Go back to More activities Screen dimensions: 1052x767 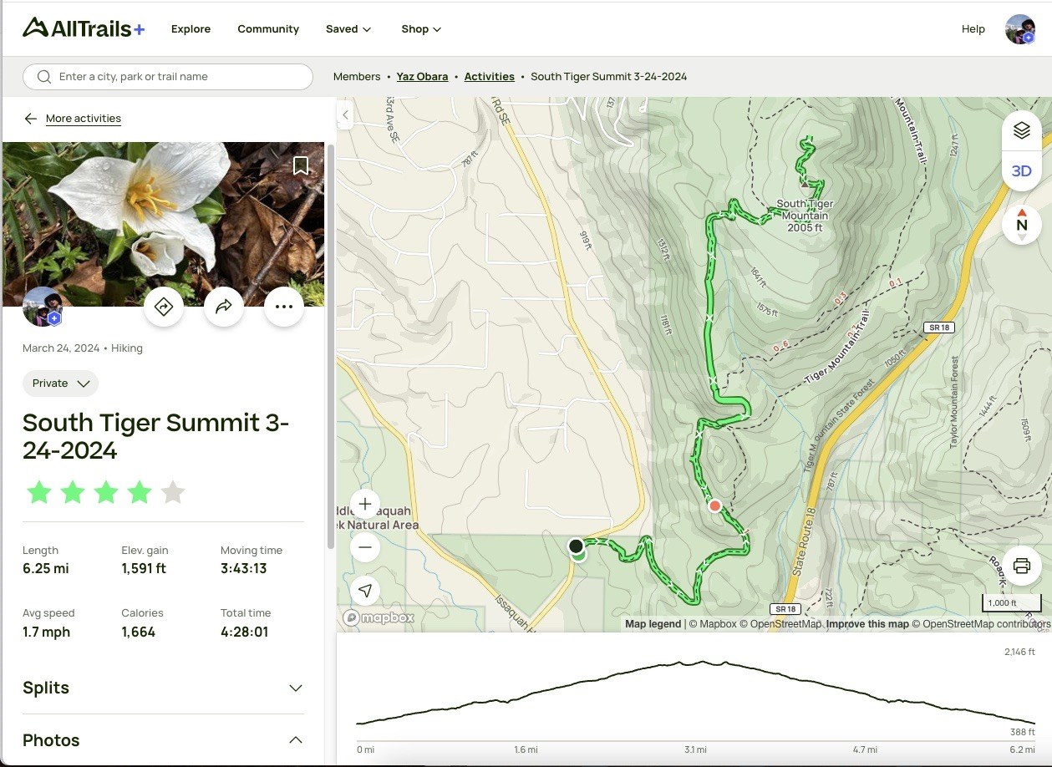tap(83, 119)
